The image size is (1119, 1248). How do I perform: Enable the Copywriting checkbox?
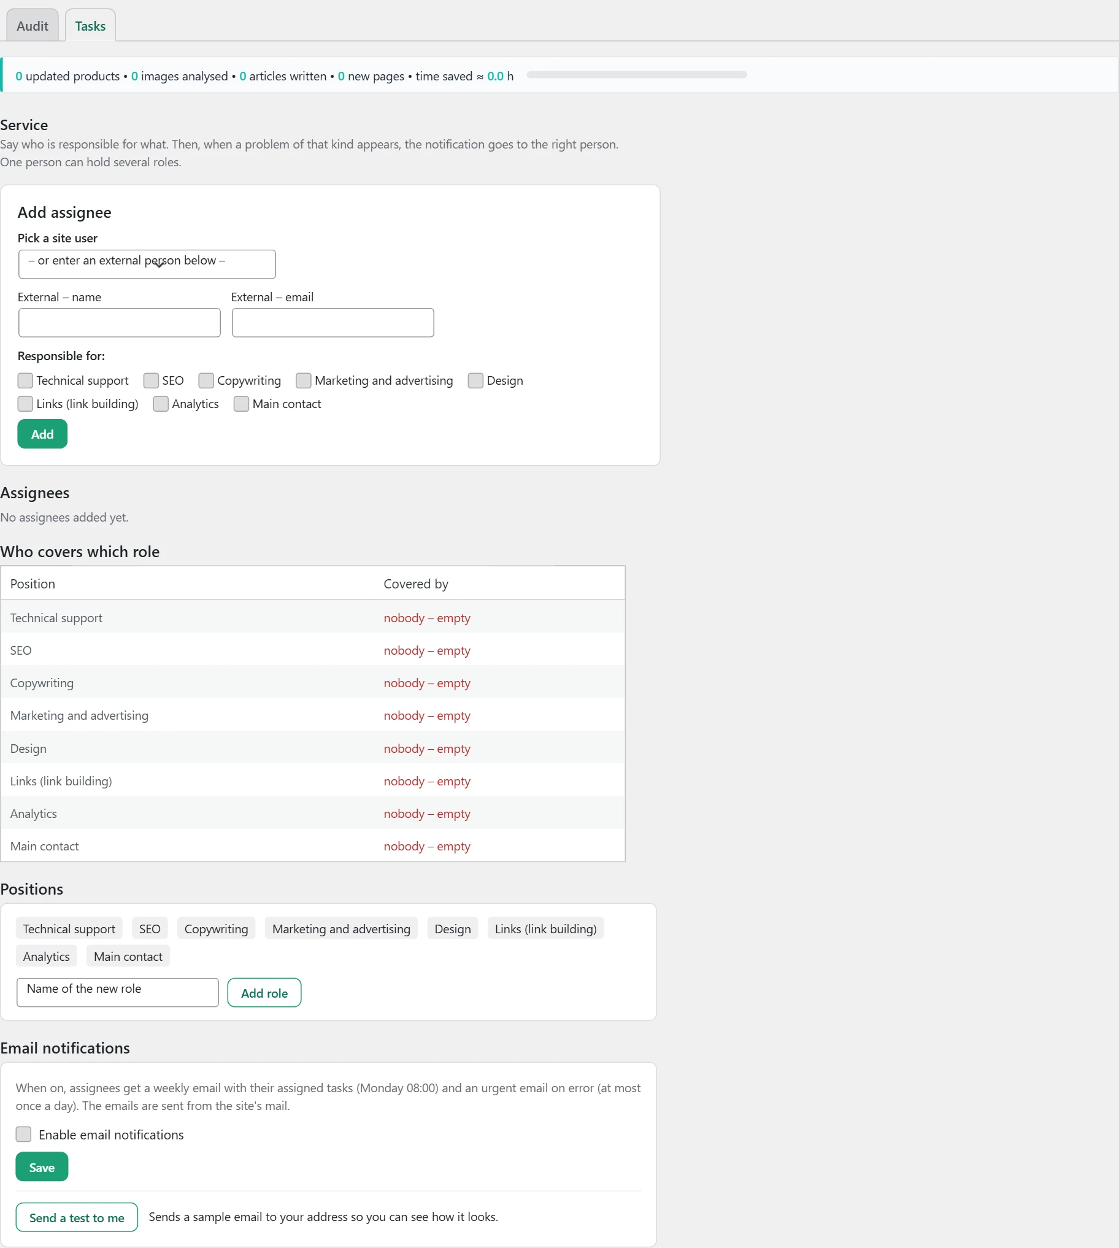[x=206, y=380]
